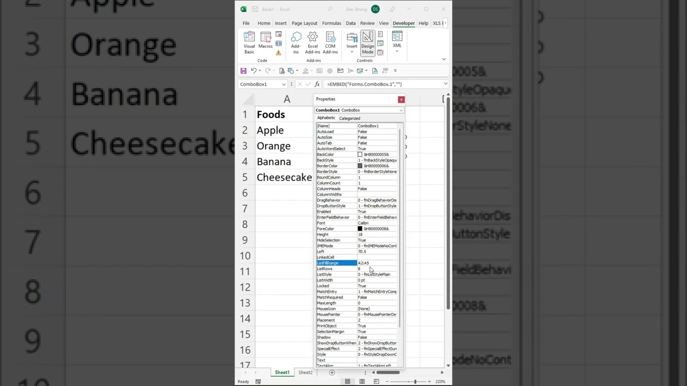687x386 pixels.
Task: Save workbook from quick access toolbar
Action: pos(243,71)
